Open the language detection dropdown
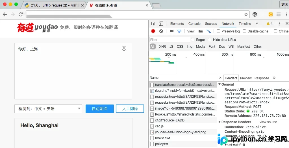Image resolution: width=289 pixels, height=148 pixels. point(48,109)
